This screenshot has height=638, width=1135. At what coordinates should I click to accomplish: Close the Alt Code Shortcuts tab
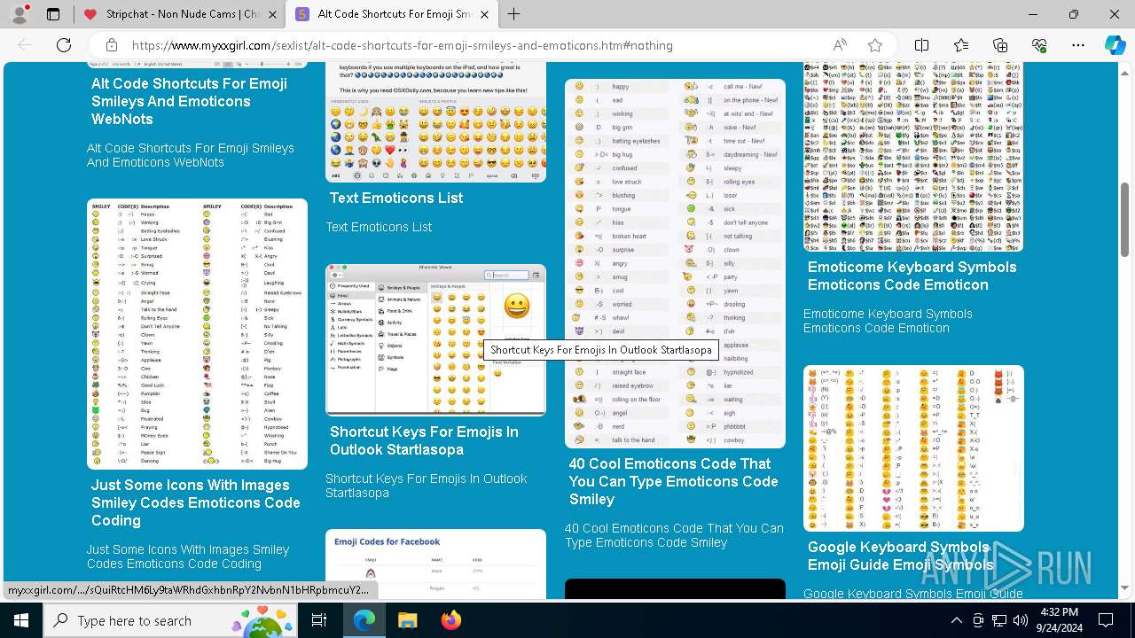point(484,14)
